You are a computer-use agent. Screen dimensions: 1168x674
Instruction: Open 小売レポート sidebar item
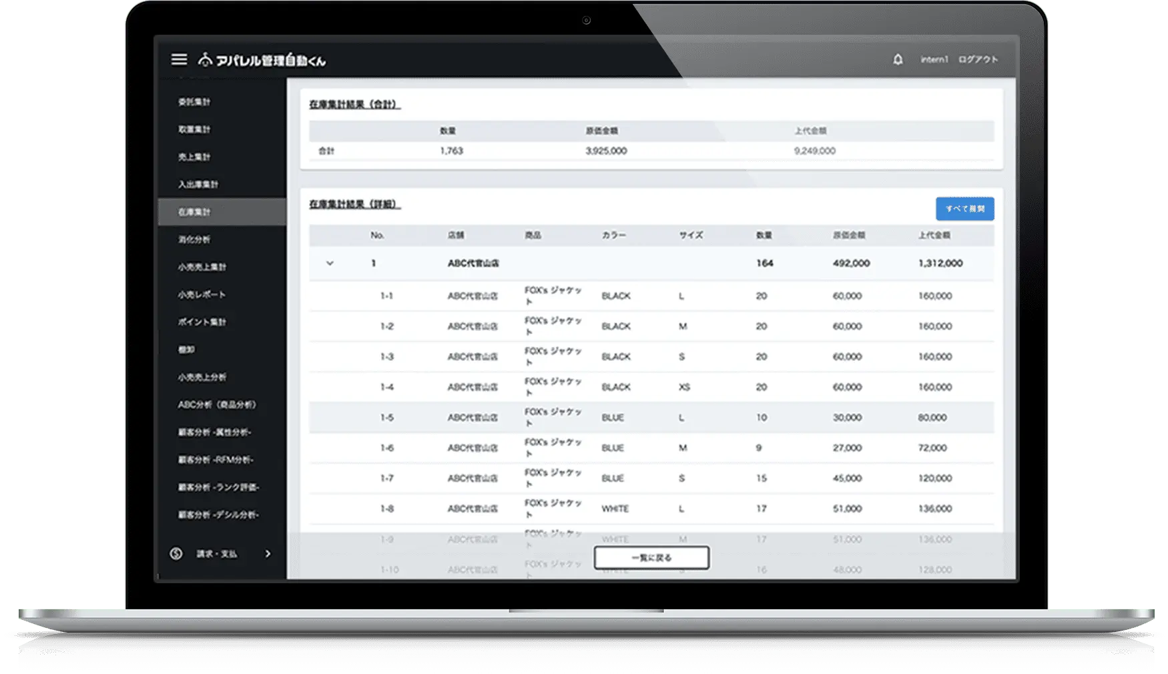[x=202, y=294]
